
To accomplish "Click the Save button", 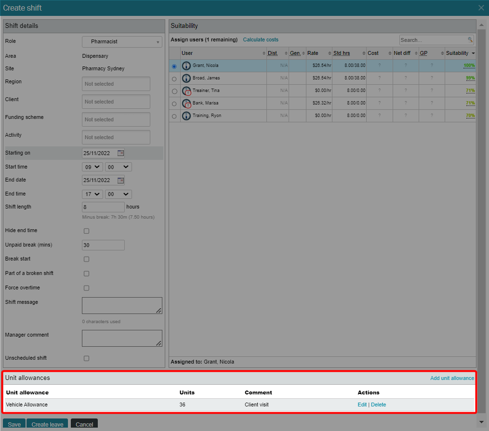I will 14,424.
